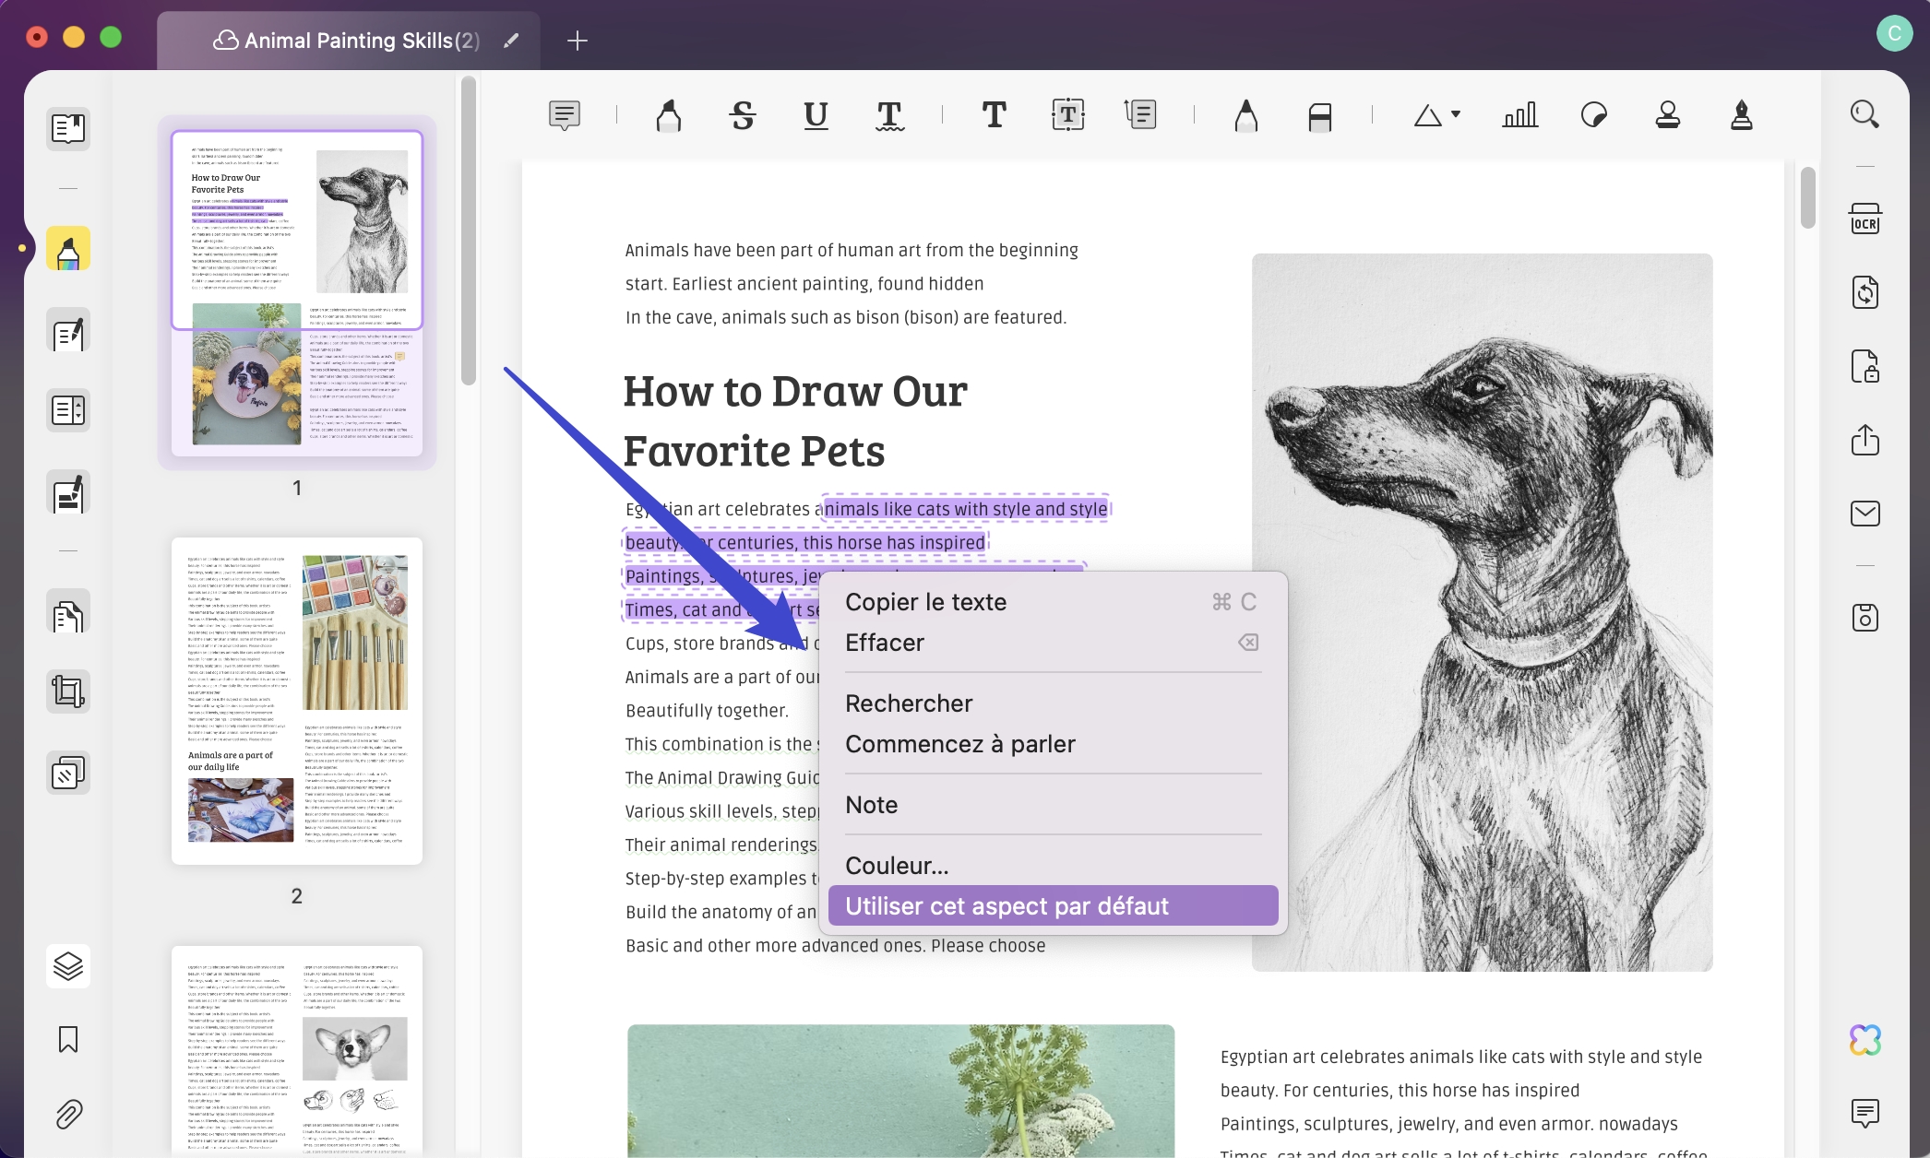
Task: Select the strikethrough annotation tool
Action: [x=743, y=115]
